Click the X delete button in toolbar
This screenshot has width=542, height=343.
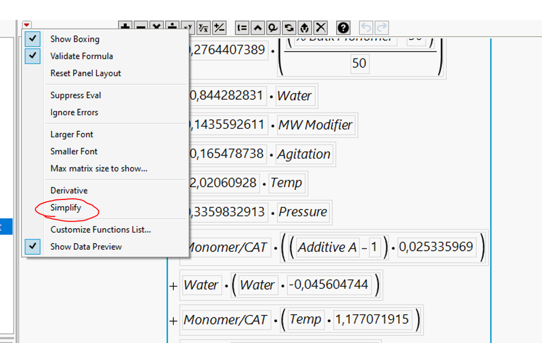[321, 28]
